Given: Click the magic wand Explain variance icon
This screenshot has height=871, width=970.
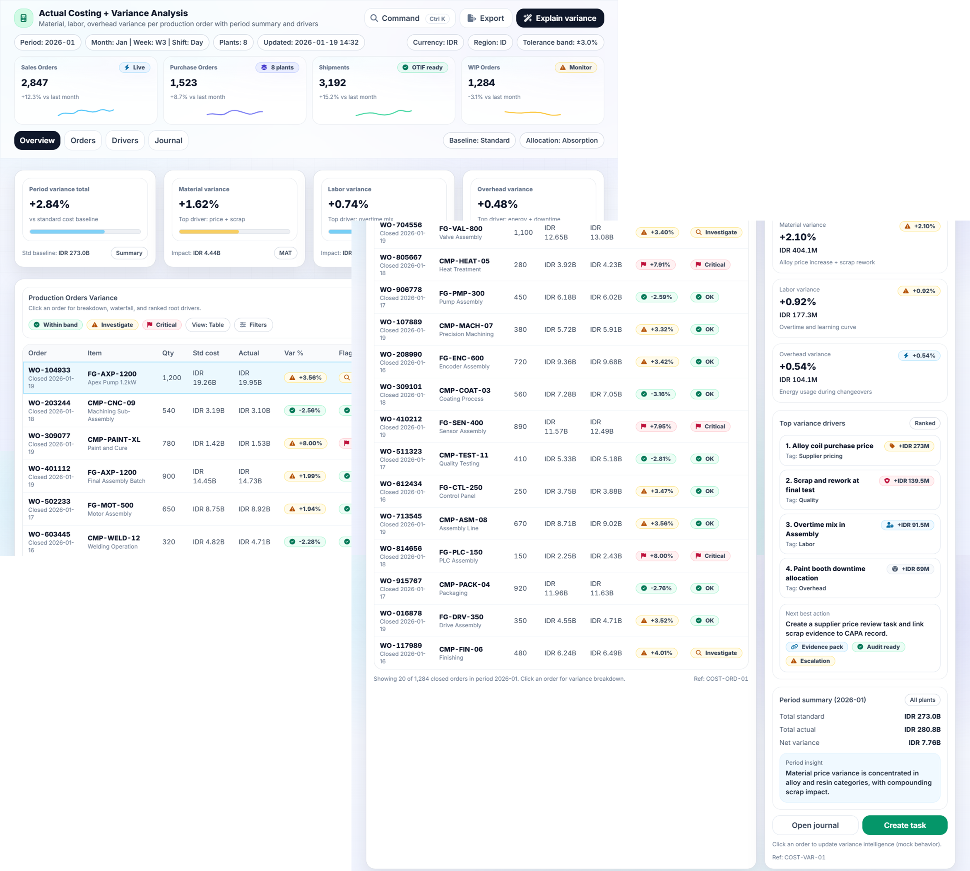Looking at the screenshot, I should pyautogui.click(x=527, y=18).
